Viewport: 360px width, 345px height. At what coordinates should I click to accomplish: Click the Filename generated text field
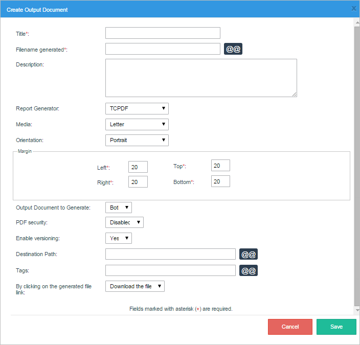pyautogui.click(x=163, y=49)
